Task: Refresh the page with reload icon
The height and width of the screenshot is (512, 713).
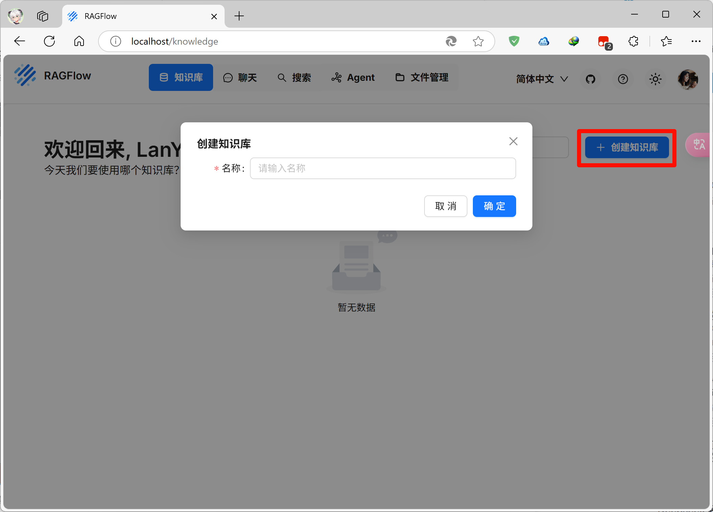Action: 49,41
